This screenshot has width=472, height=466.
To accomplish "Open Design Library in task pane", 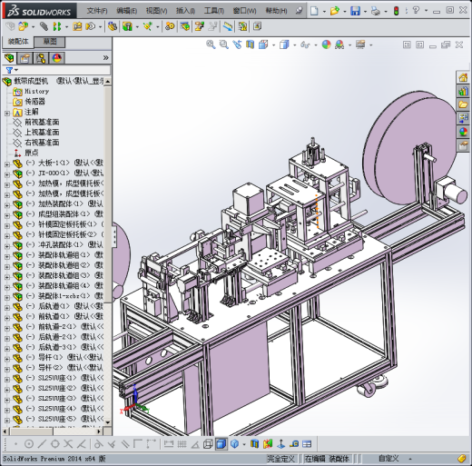I will (463, 91).
